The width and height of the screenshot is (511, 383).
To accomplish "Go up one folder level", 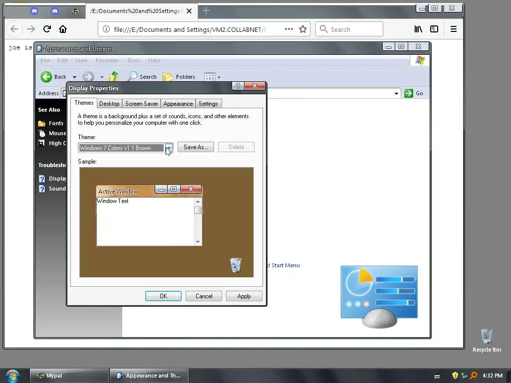I will point(114,76).
